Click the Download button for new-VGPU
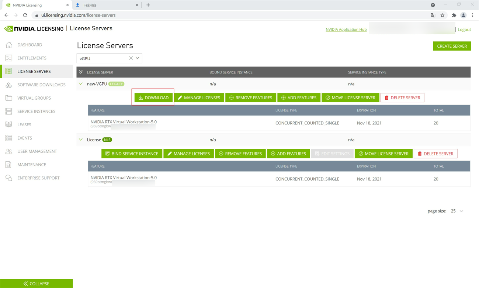 pos(153,97)
